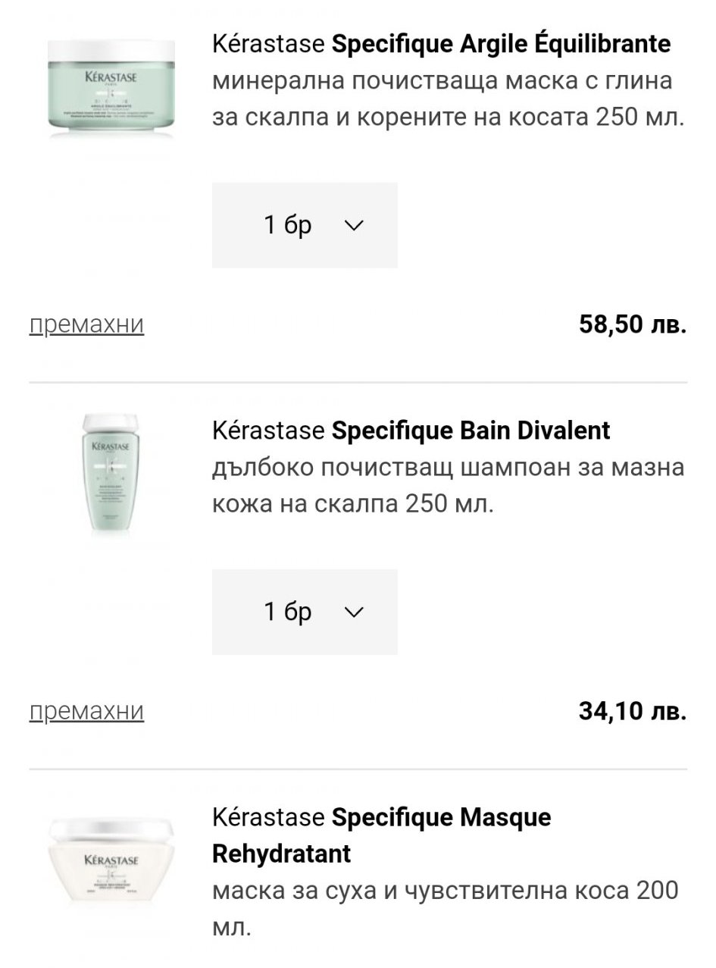Viewport: 716px width, 968px height.
Task: Click Kérastase brand name beside Argile Équilibrante
Action: pos(268,44)
